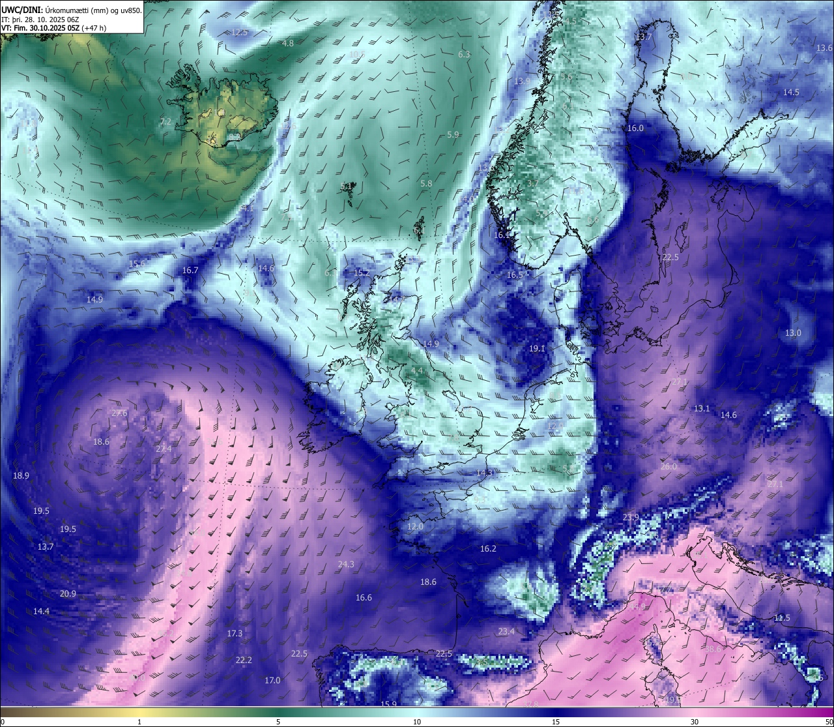Image resolution: width=834 pixels, height=727 pixels.
Task: Click the legend label 15
Action: coord(556,722)
